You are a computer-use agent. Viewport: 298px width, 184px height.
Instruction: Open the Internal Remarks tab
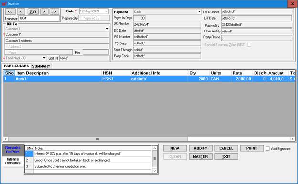click(13, 161)
